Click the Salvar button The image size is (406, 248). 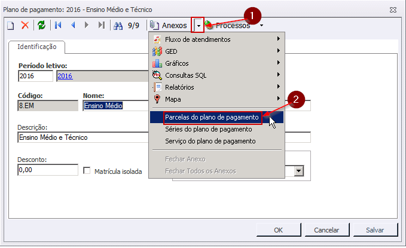pos(375,230)
